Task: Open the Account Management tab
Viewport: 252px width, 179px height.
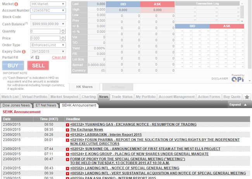Action: (x=177, y=97)
